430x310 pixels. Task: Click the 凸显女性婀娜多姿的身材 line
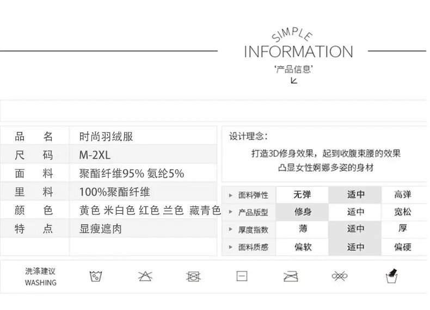pos(326,167)
